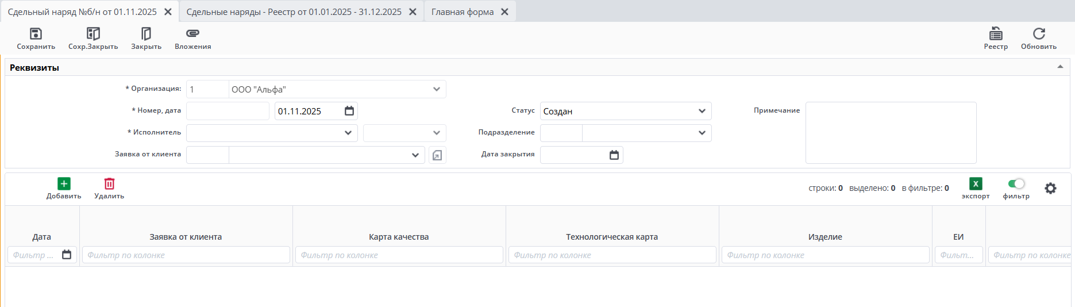Screen dimensions: 1075x307
Task: Expand the Организация dropdown
Action: point(436,89)
